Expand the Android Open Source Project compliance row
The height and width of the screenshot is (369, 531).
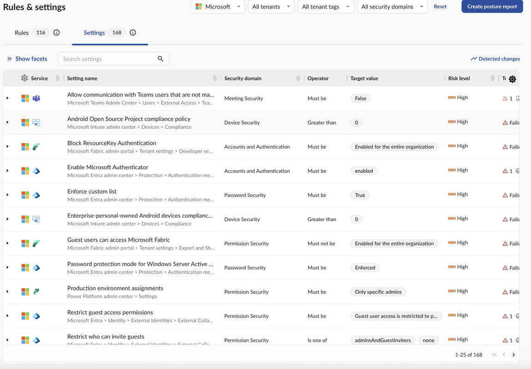(7, 122)
